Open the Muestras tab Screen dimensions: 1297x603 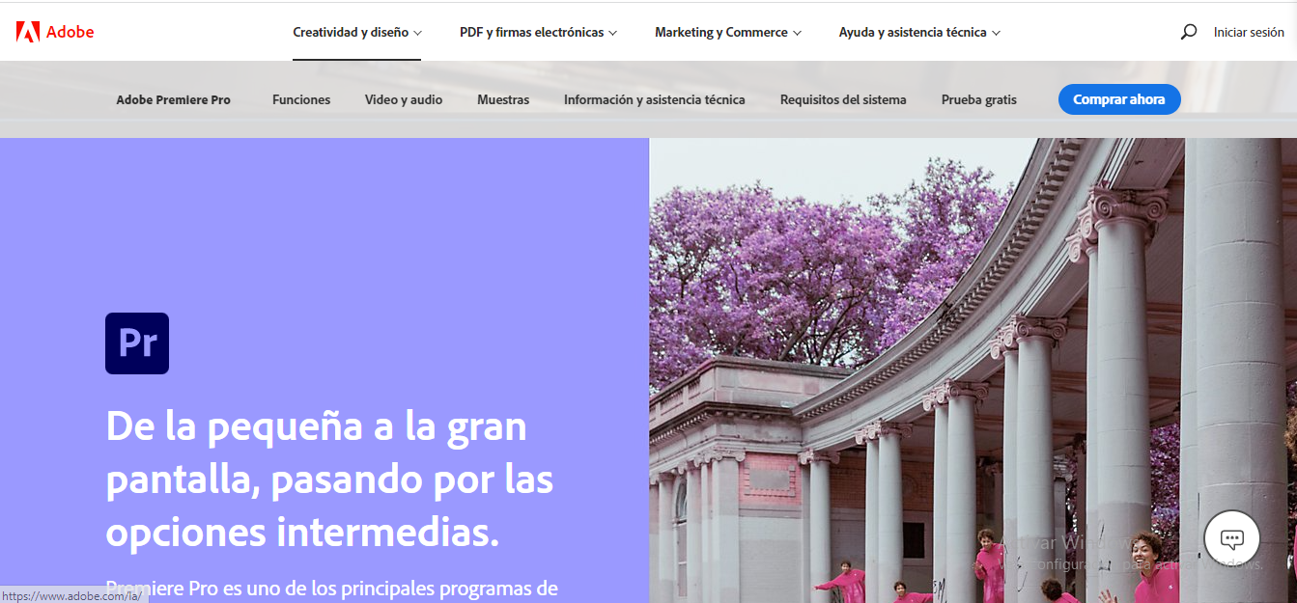click(503, 99)
